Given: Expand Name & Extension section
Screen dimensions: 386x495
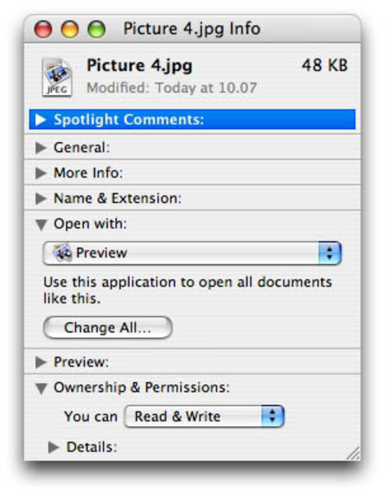Looking at the screenshot, I should (41, 198).
